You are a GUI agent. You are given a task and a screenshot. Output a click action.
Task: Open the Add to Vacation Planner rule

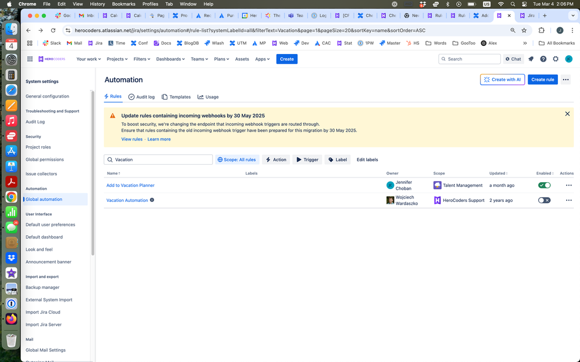coord(130,185)
